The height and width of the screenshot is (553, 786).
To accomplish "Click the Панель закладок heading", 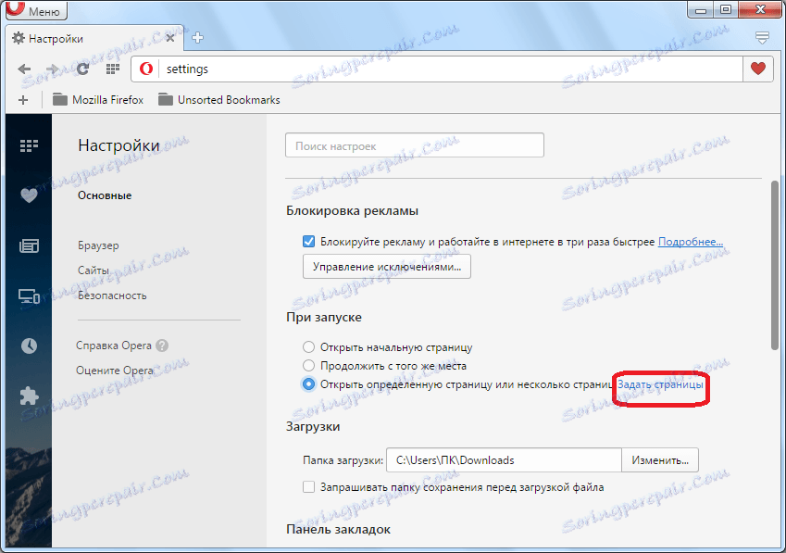I will [x=338, y=530].
